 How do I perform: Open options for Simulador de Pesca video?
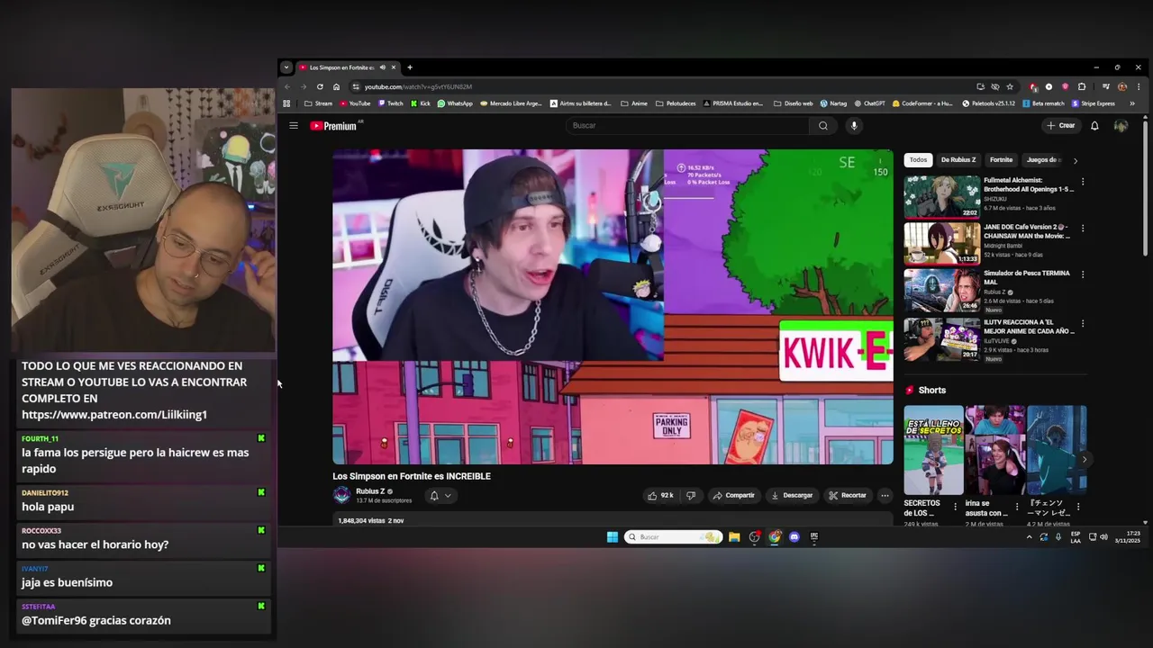coord(1083,274)
